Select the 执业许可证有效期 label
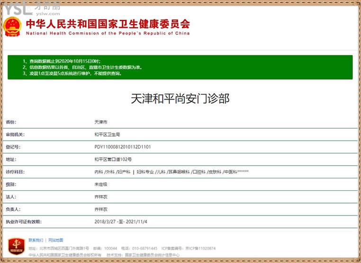This screenshot has width=361, height=263. (x=24, y=222)
